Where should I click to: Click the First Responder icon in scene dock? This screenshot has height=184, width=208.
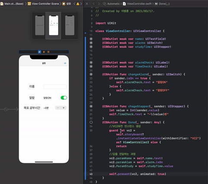[x=44, y=52]
